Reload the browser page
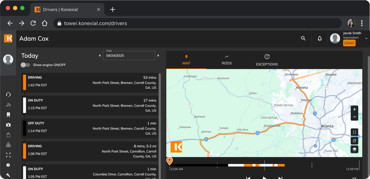Viewport: 370px width, 179px height. 33,23
